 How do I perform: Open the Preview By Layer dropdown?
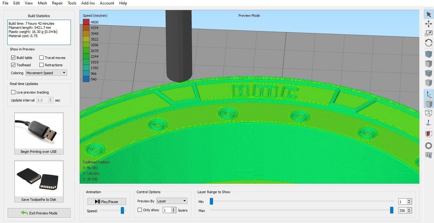172,201
